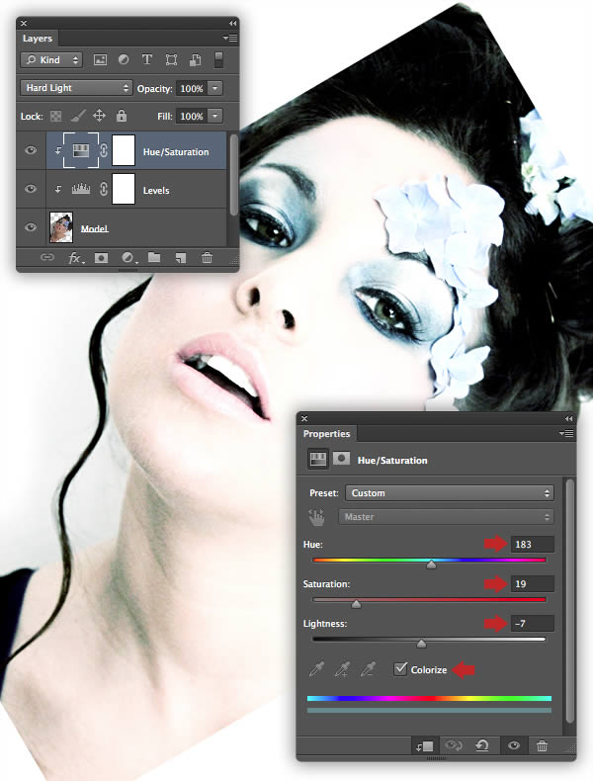The width and height of the screenshot is (593, 781).
Task: Uncheck the Colorize checkbox
Action: click(400, 669)
